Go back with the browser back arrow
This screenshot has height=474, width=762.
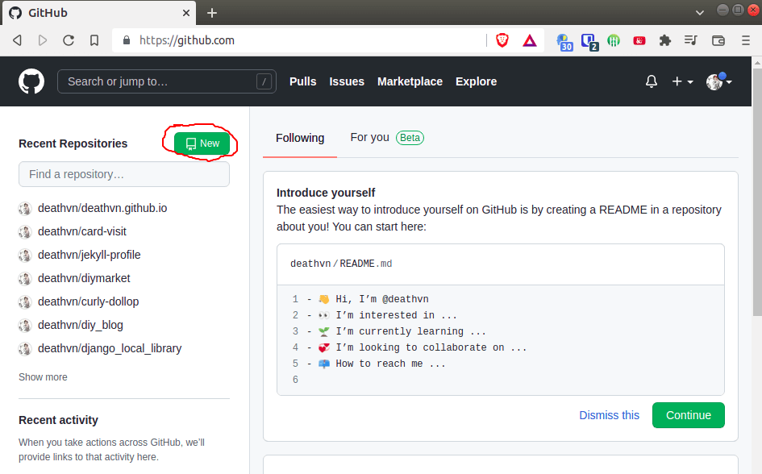18,40
